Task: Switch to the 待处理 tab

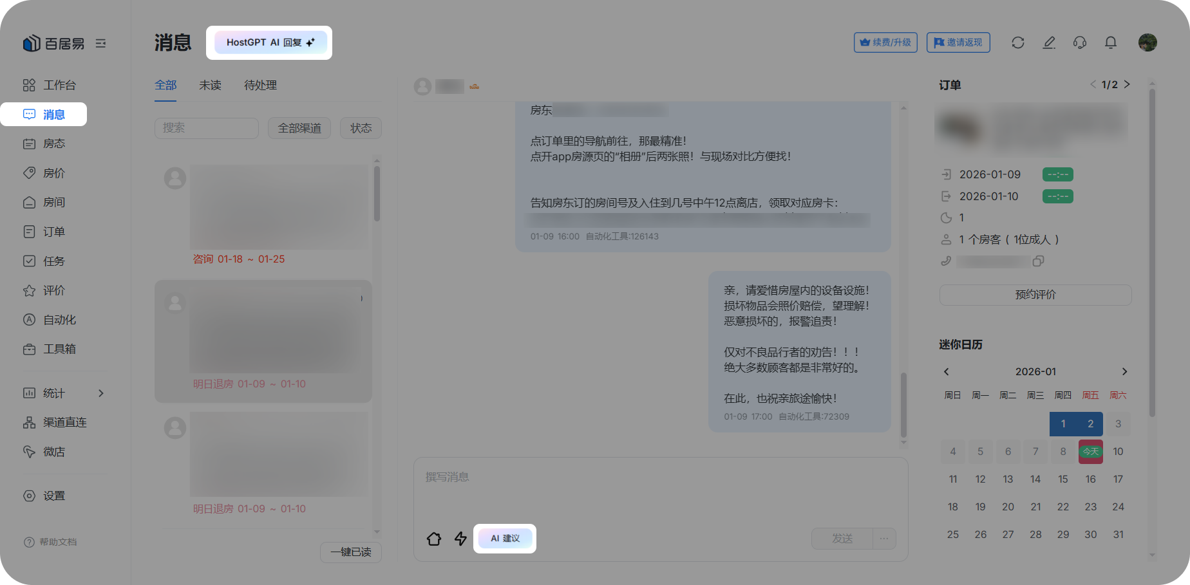Action: (x=260, y=85)
